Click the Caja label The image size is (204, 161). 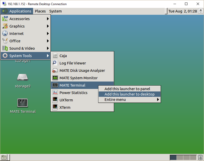coord(63,56)
